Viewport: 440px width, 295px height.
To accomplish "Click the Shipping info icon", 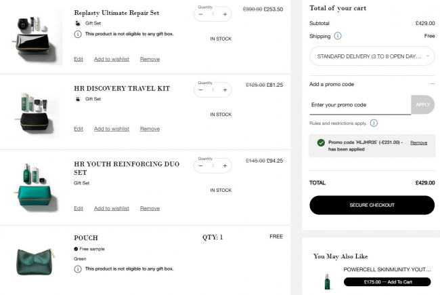I will click(x=338, y=36).
